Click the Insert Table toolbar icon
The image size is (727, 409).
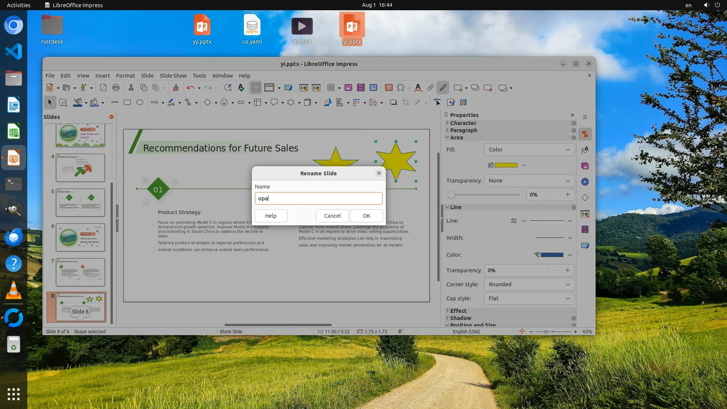331,88
